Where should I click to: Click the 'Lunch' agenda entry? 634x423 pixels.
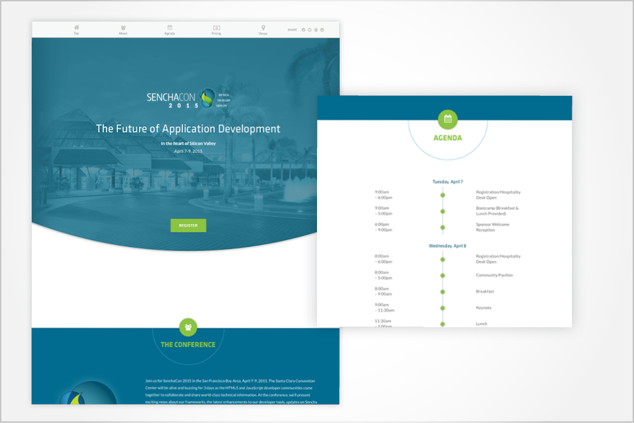[x=482, y=323]
